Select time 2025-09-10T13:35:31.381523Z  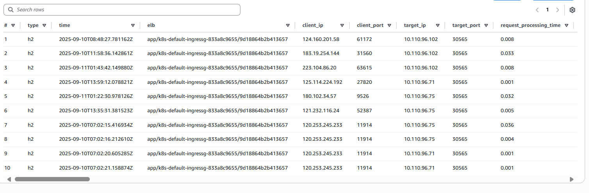coord(96,111)
